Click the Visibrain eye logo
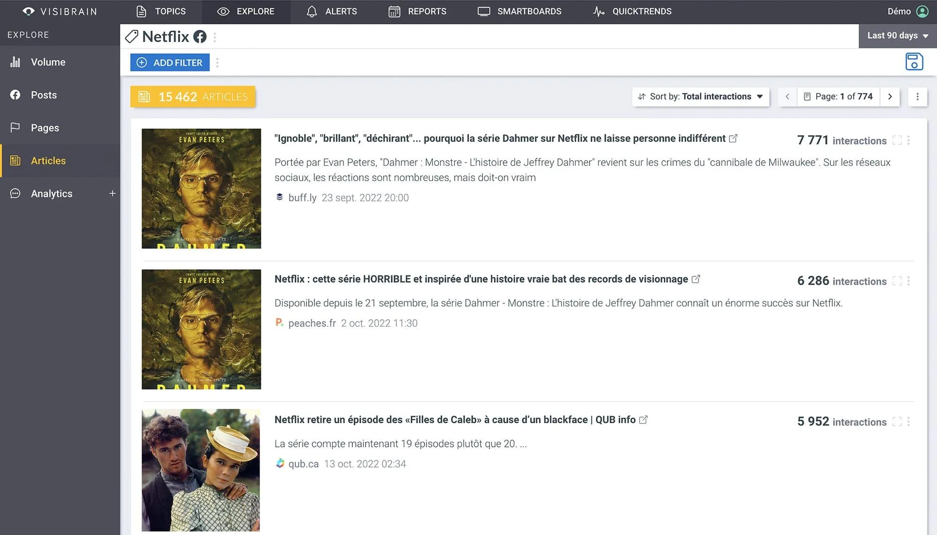937x535 pixels. pos(29,11)
